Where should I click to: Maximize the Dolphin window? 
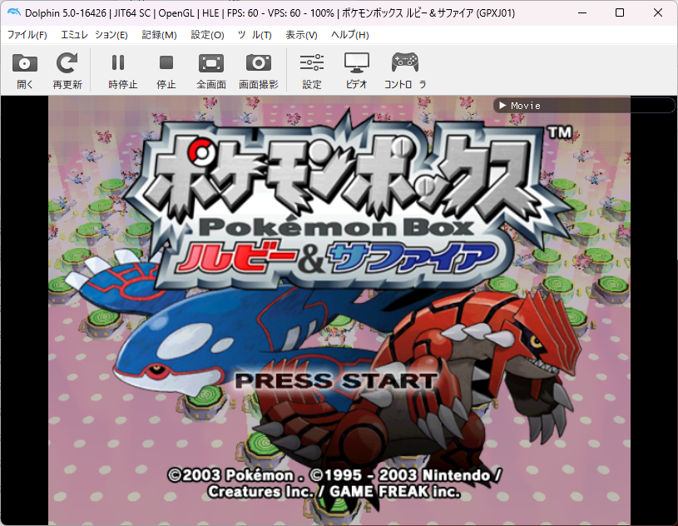pyautogui.click(x=620, y=12)
